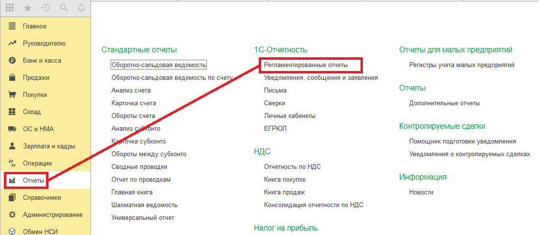Viewport: 539px width, 235px height.
Task: Open ЕГРЮЛ link
Action: point(275,129)
